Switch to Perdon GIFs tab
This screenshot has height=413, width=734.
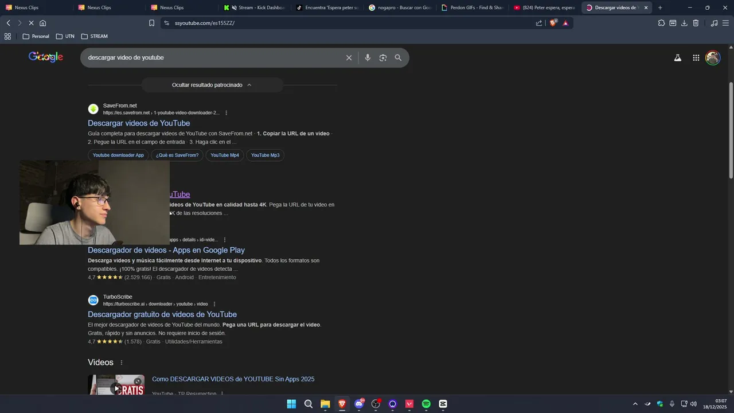pos(472,7)
